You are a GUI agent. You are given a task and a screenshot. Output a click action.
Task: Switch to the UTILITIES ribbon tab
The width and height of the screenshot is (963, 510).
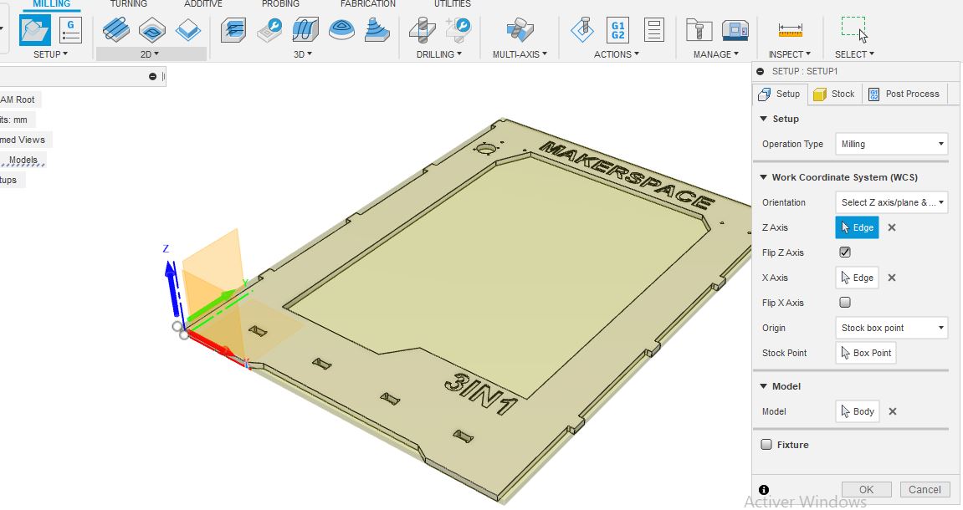pyautogui.click(x=453, y=4)
